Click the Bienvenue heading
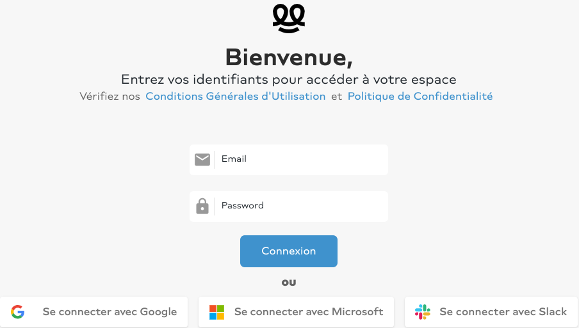 click(289, 58)
